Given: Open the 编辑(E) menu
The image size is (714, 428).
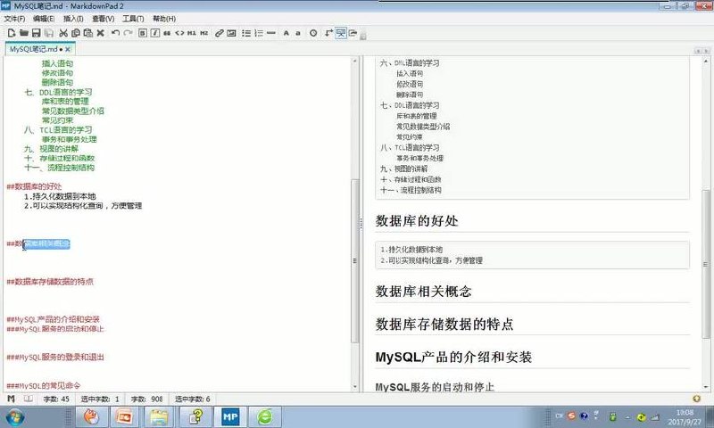Looking at the screenshot, I should pyautogui.click(x=44, y=19).
